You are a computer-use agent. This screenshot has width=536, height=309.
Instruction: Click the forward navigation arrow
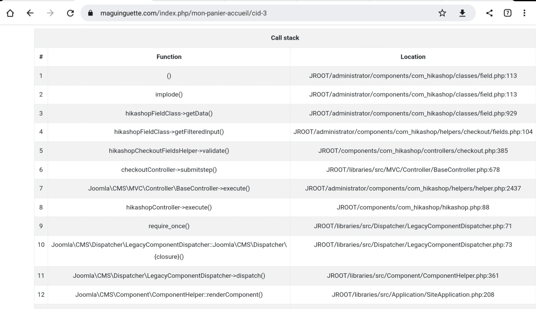[50, 13]
